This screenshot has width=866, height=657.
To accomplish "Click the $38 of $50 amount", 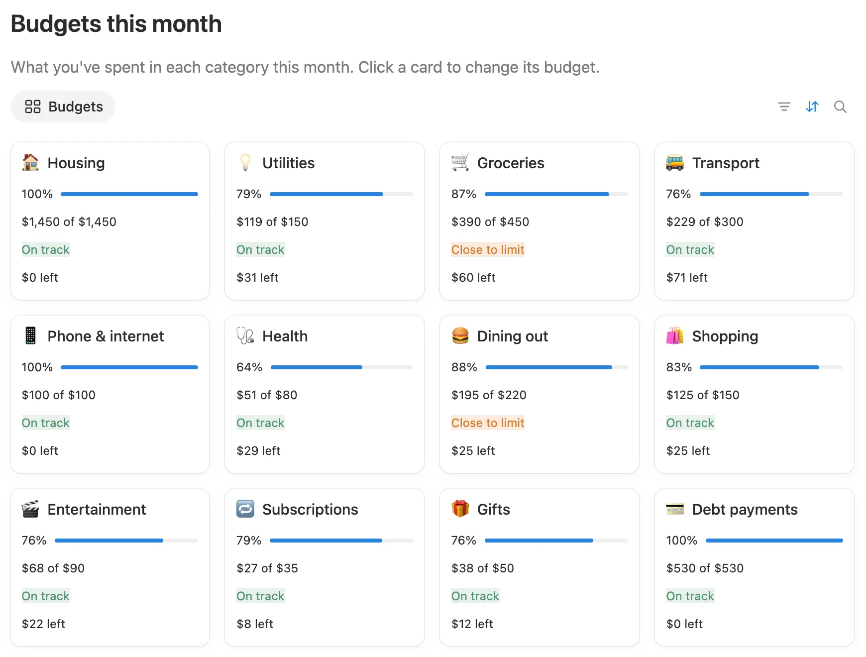I will 483,568.
